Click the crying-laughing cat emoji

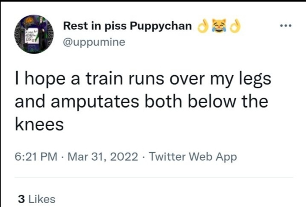tap(219, 26)
